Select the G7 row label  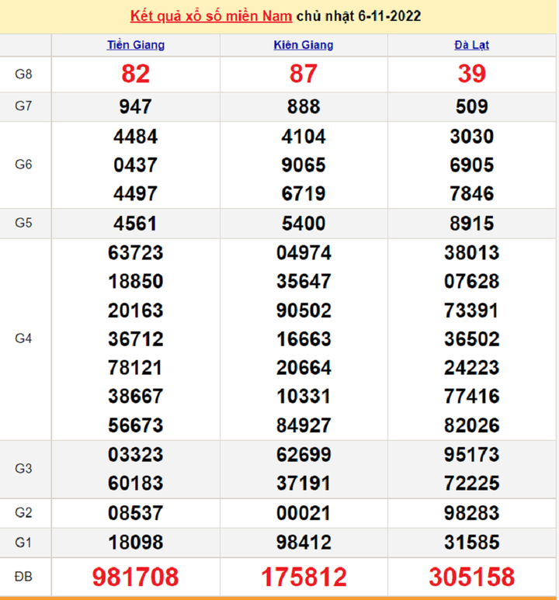(24, 106)
